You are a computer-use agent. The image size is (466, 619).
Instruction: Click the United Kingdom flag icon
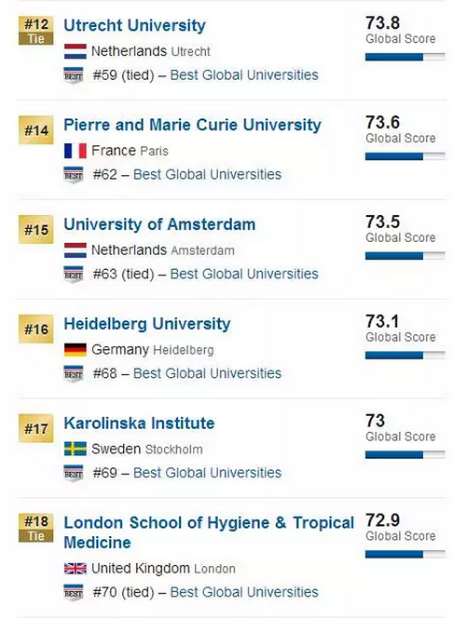pyautogui.click(x=75, y=569)
